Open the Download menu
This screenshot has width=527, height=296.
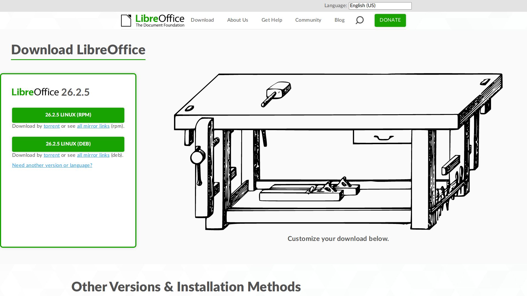click(202, 20)
